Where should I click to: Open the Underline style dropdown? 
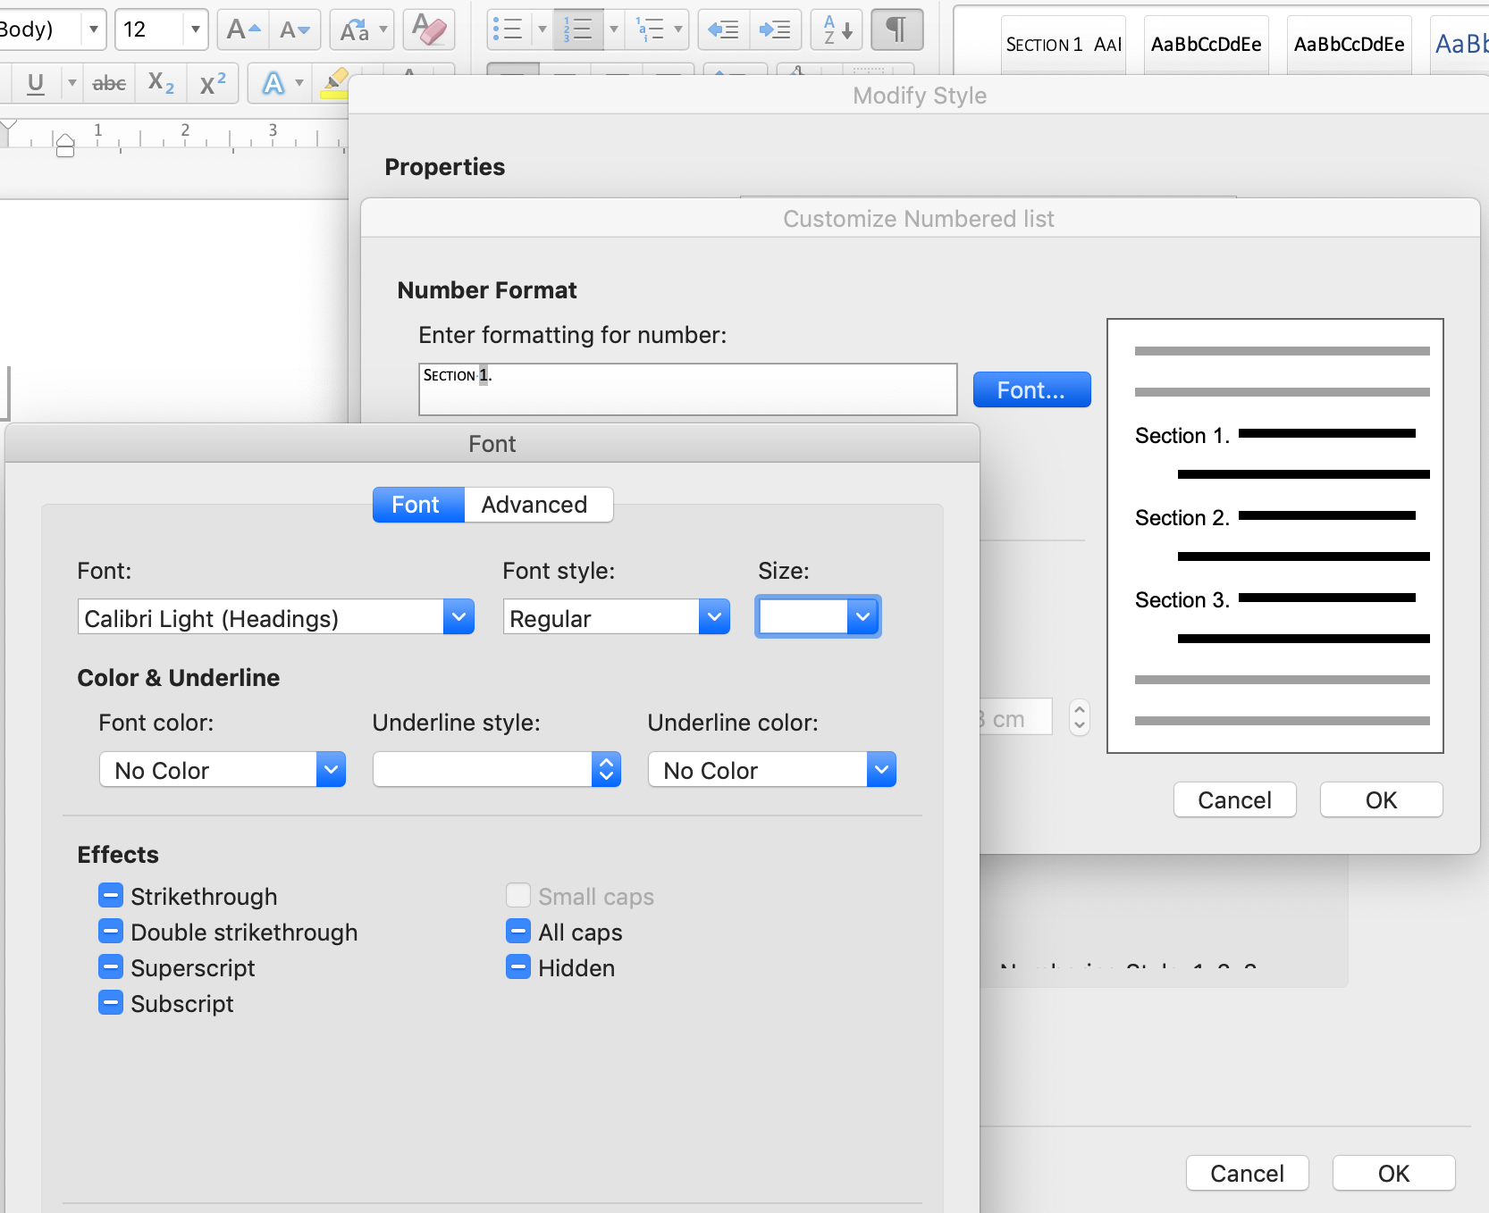tap(606, 769)
